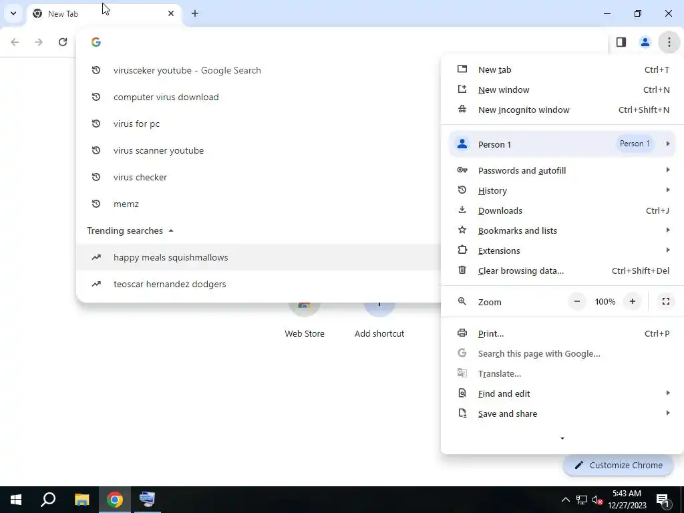The width and height of the screenshot is (684, 513).
Task: Click the muted volume tray icon
Action: pyautogui.click(x=597, y=500)
